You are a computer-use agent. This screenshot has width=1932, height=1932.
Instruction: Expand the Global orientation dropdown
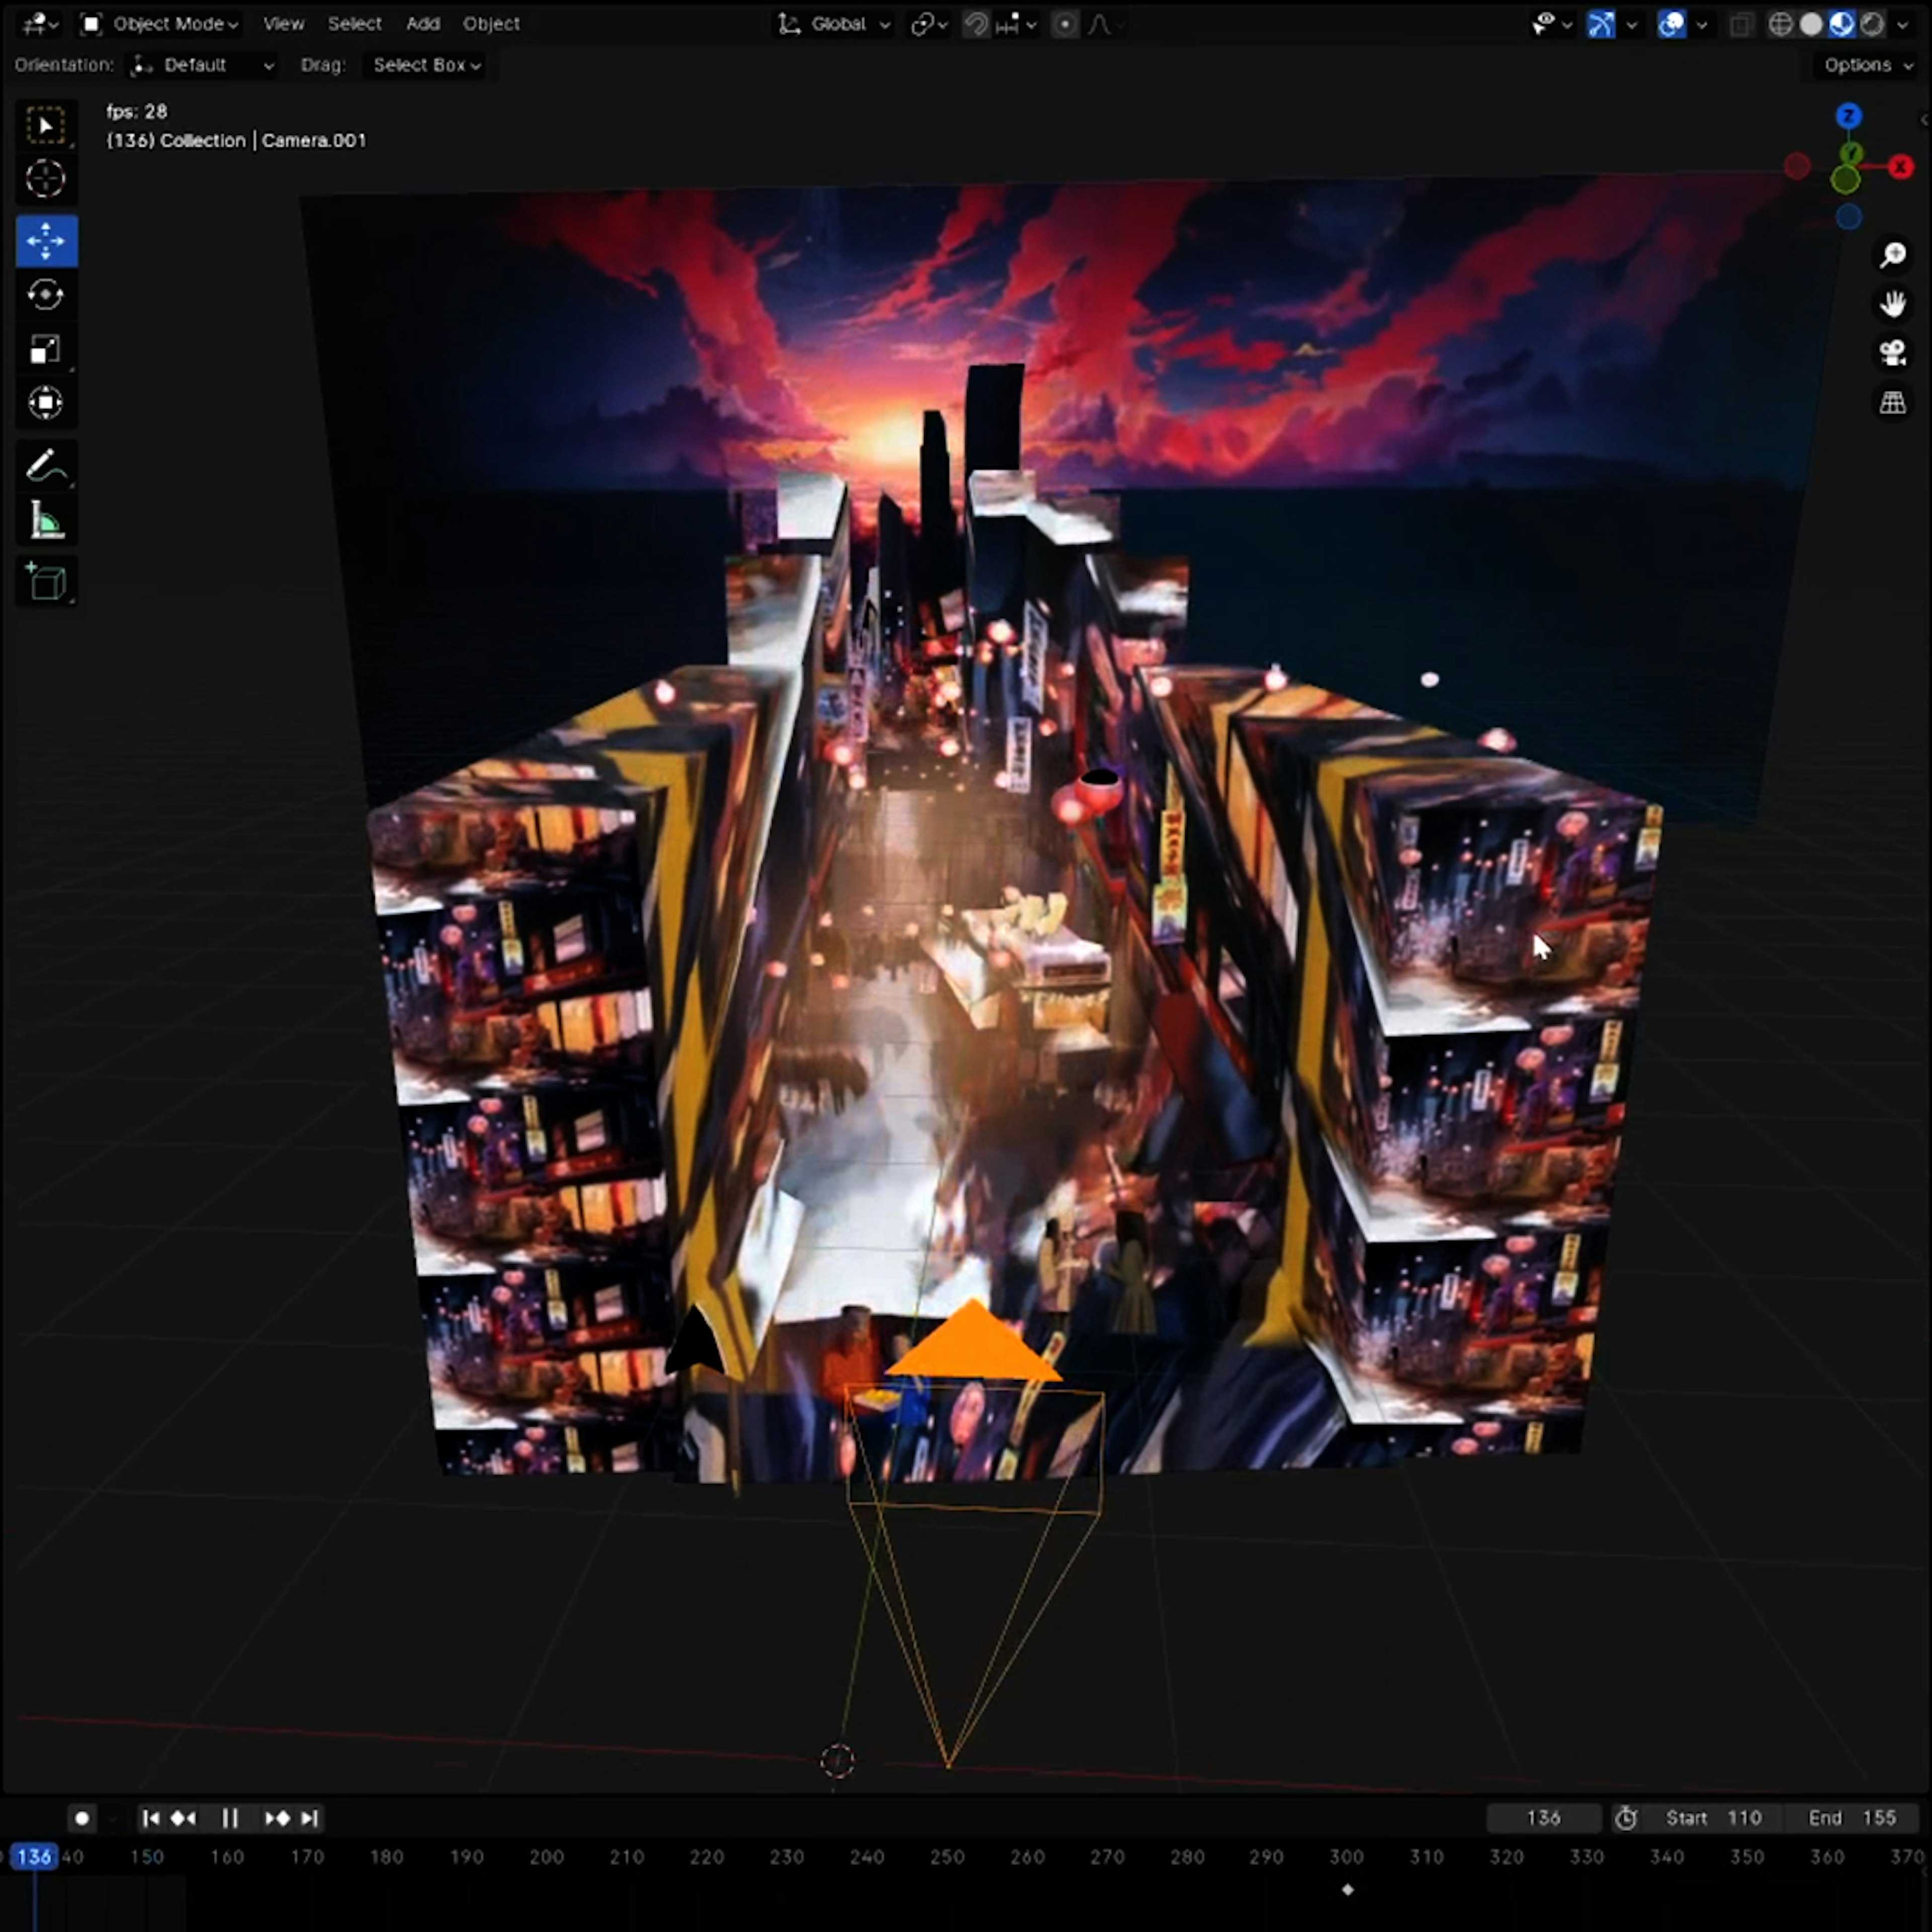pos(836,24)
